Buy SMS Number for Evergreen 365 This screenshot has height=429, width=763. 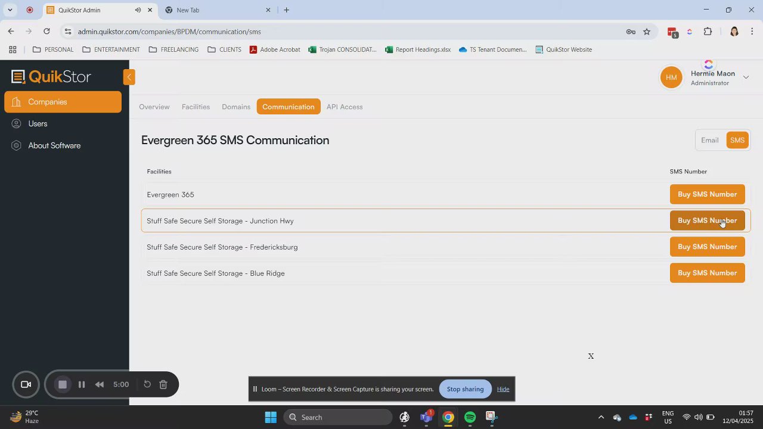tap(708, 194)
